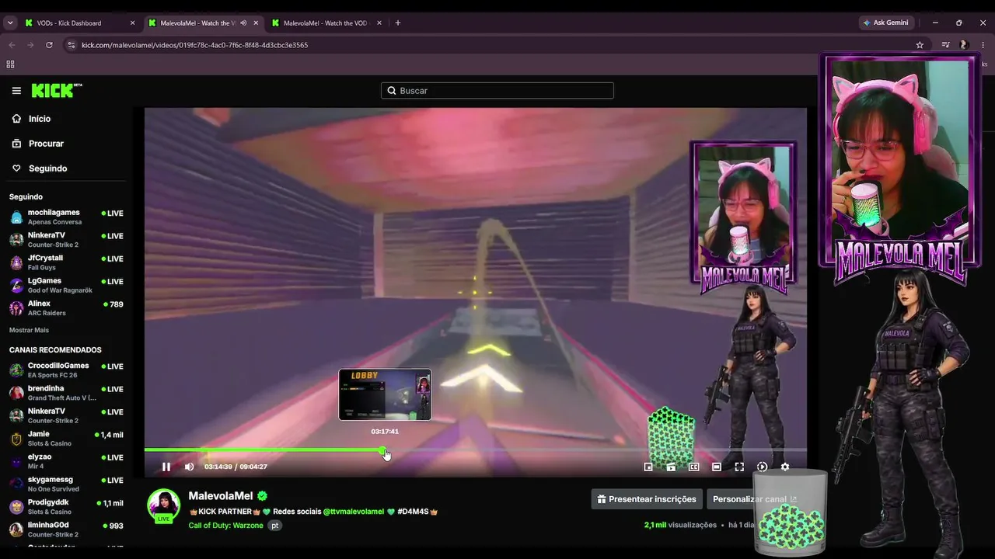Click the 03:14:39 / 09:04:27 time display
This screenshot has height=559, width=995.
click(236, 467)
